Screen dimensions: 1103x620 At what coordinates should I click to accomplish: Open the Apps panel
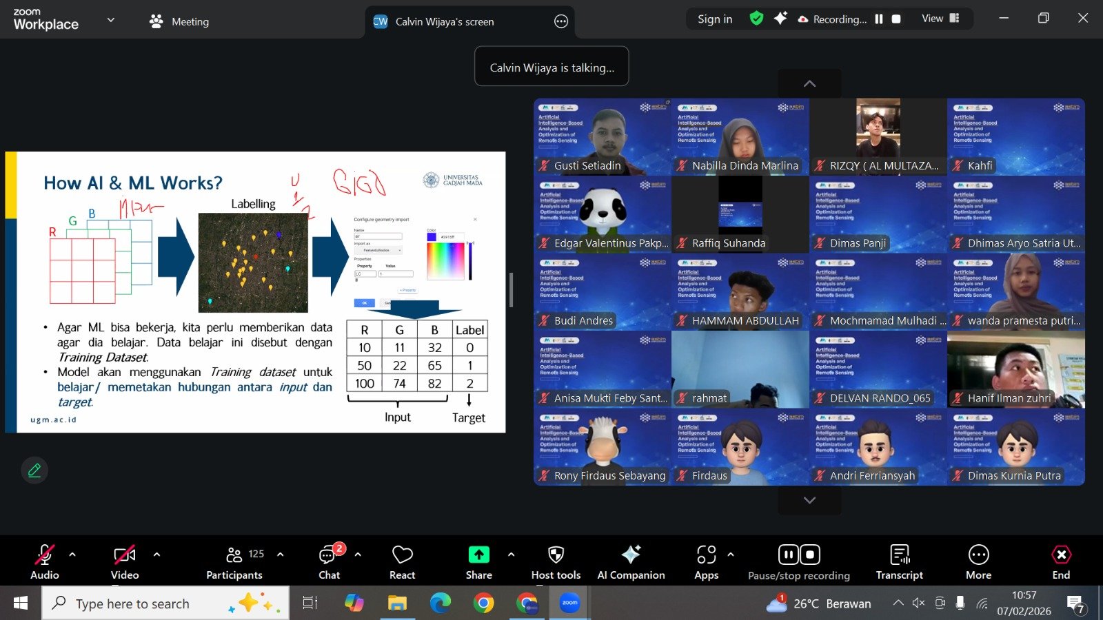pos(706,561)
